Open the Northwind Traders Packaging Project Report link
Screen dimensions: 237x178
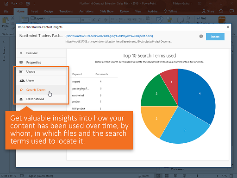[109, 36]
